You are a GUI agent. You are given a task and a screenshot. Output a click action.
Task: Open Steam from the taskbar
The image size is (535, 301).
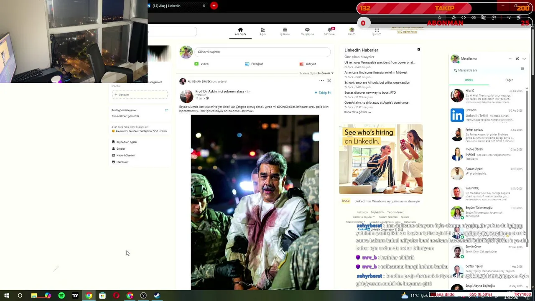[157, 296]
